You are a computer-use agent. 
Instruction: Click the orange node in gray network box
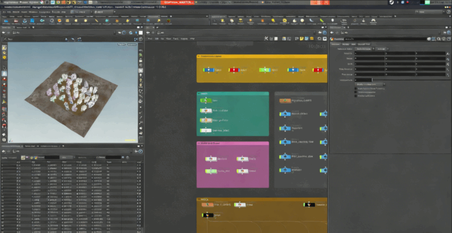(x=285, y=100)
